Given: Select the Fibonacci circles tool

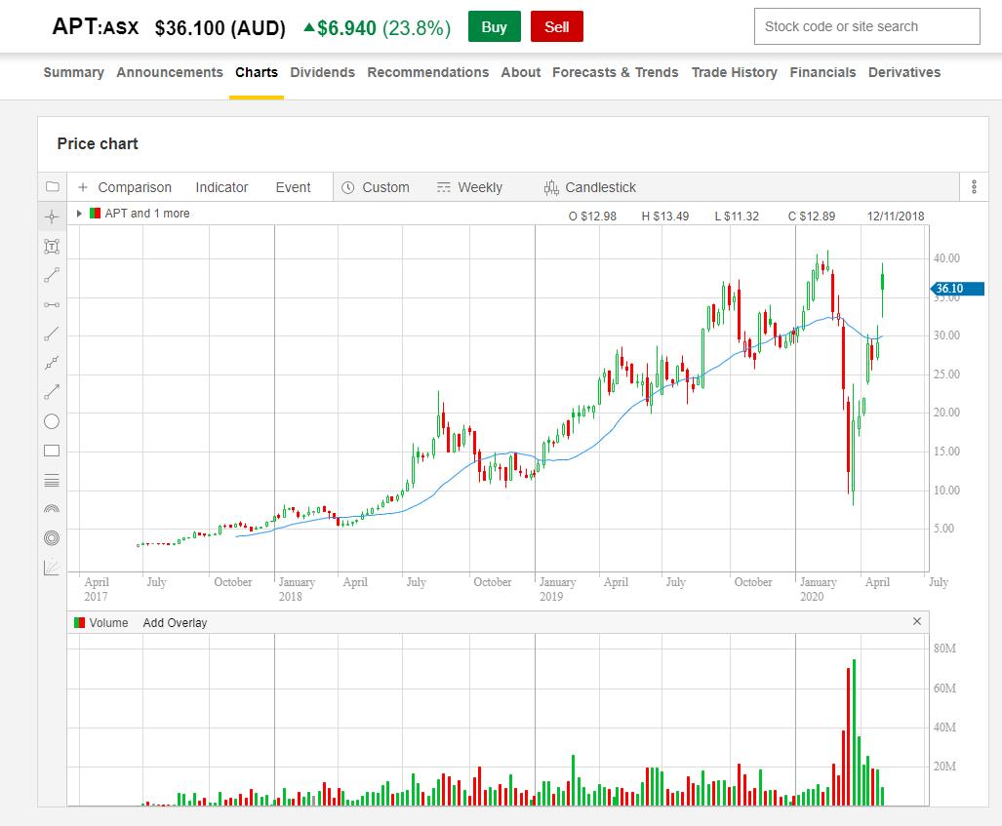Looking at the screenshot, I should point(52,538).
